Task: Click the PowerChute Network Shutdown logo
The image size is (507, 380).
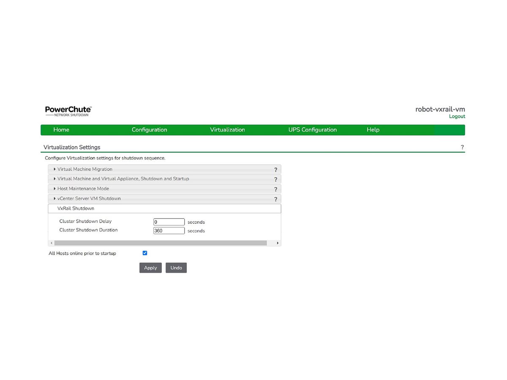Action: (x=68, y=111)
